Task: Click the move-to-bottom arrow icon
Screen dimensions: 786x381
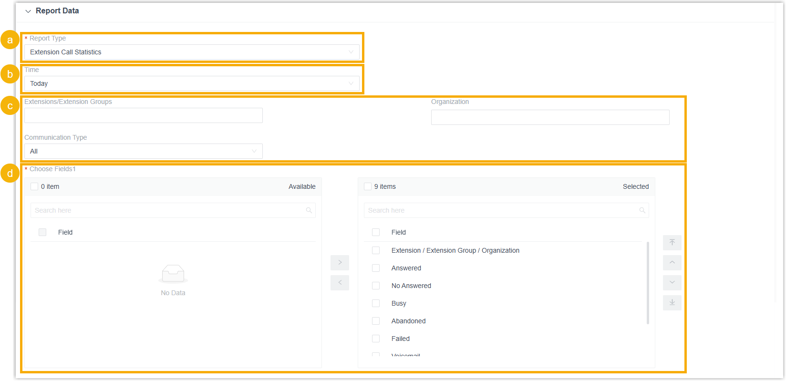Action: coord(672,303)
